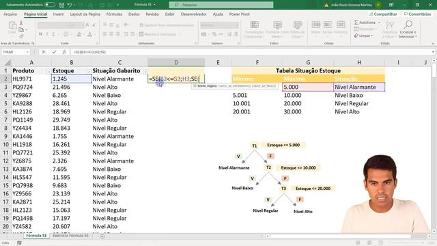Open Formatação Condicional
The width and height of the screenshot is (437, 246).
click(254, 29)
